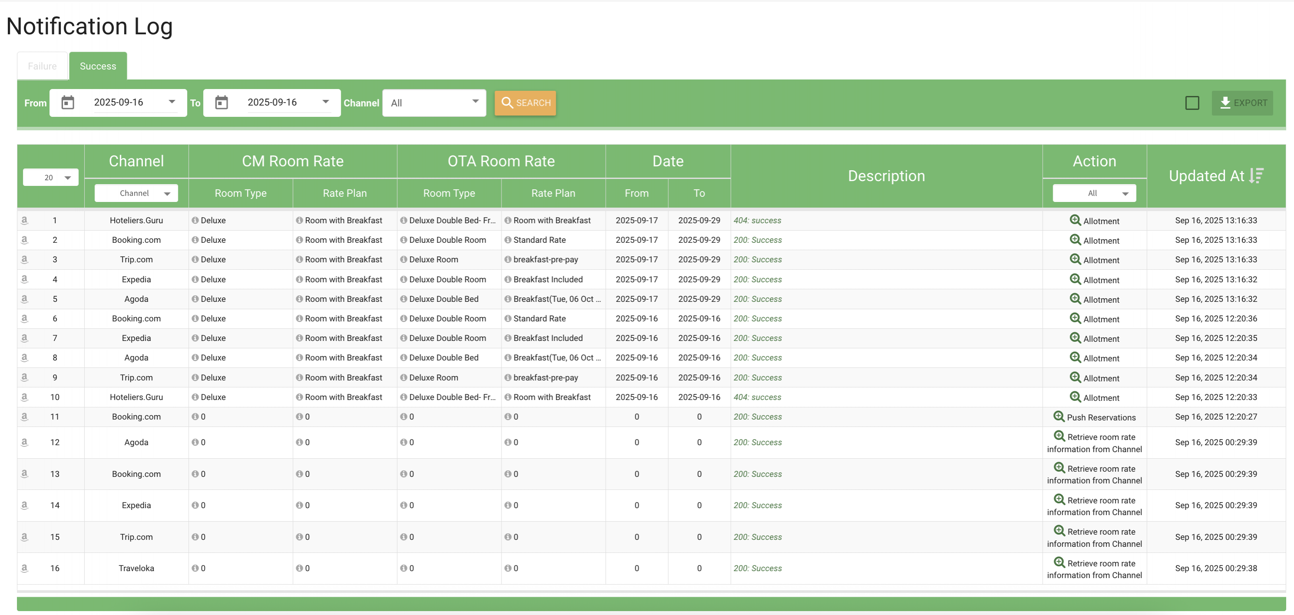Viewport: 1294px width, 615px height.
Task: Expand the Channel column filter dropdown
Action: tap(136, 193)
